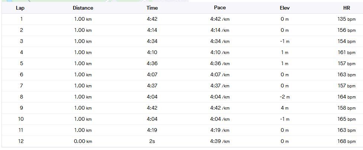The height and width of the screenshot is (150, 363).
Task: Click the 4 m elevation in lap 9
Action: click(x=285, y=108)
